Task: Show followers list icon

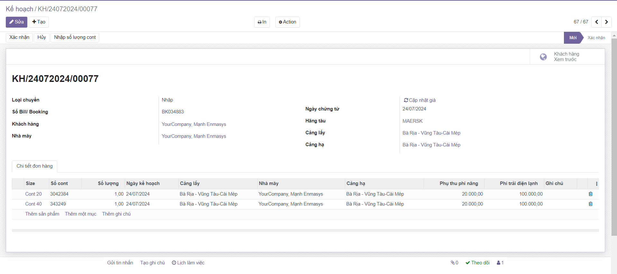Action: point(500,263)
